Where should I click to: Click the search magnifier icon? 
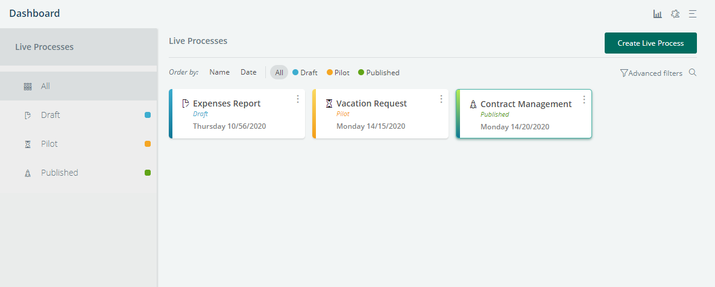tap(693, 72)
